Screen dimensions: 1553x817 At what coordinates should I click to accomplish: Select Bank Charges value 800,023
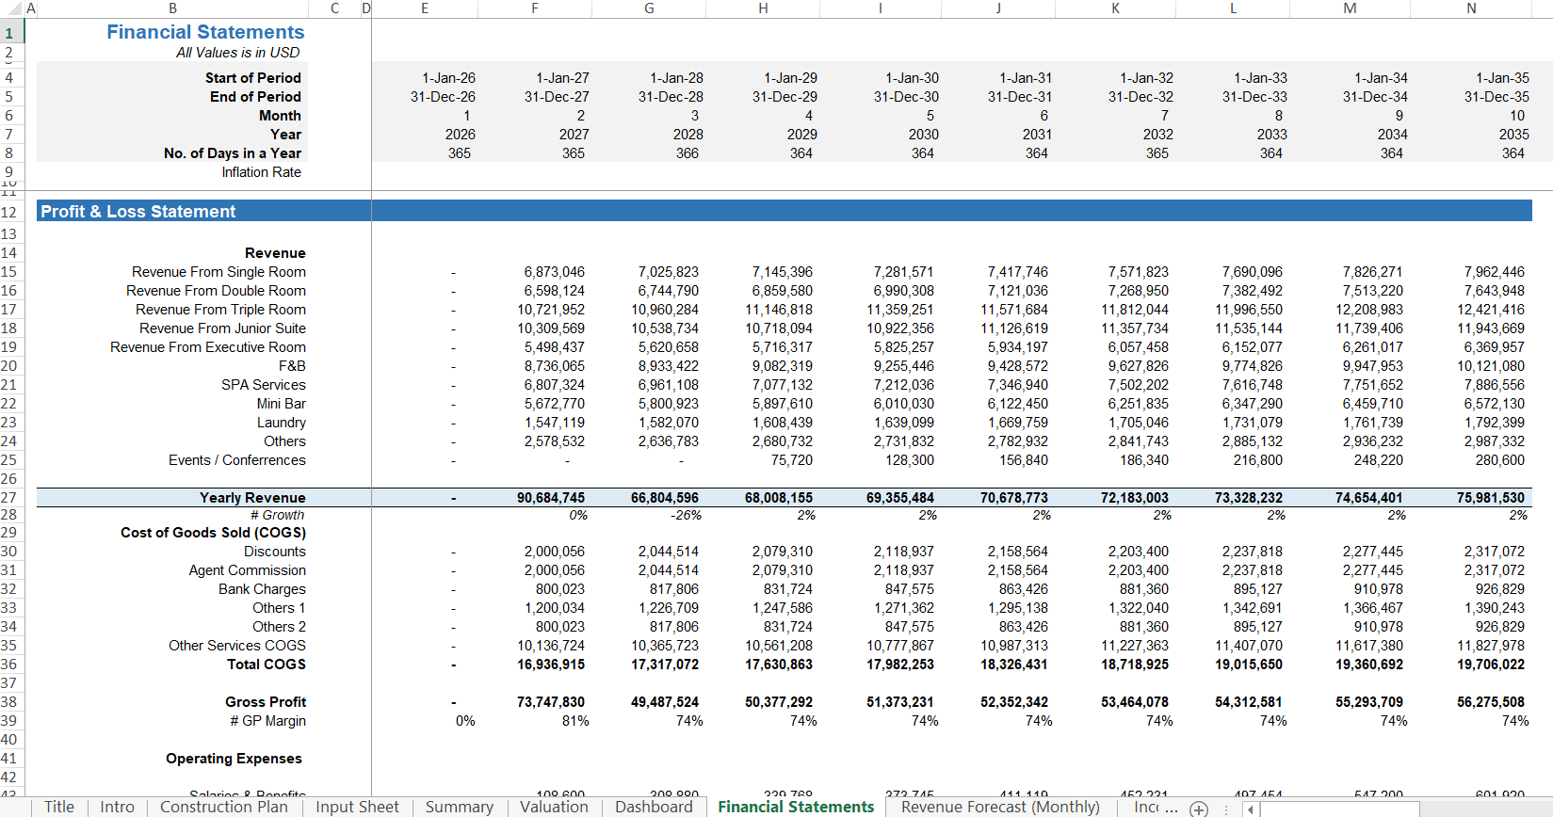tap(559, 589)
